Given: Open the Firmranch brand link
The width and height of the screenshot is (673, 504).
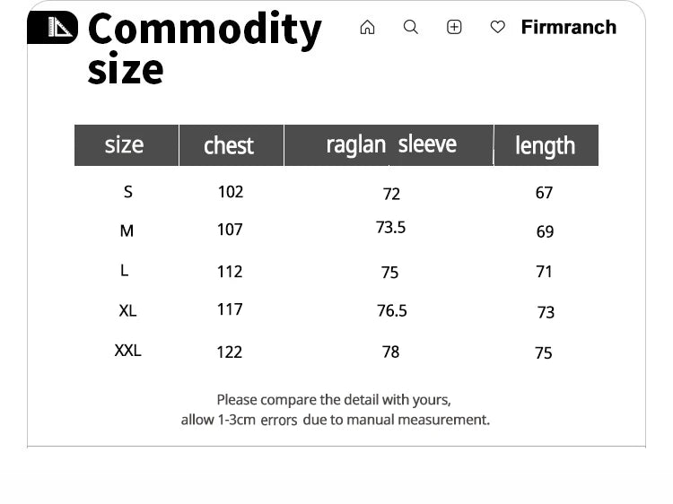Looking at the screenshot, I should coord(568,28).
